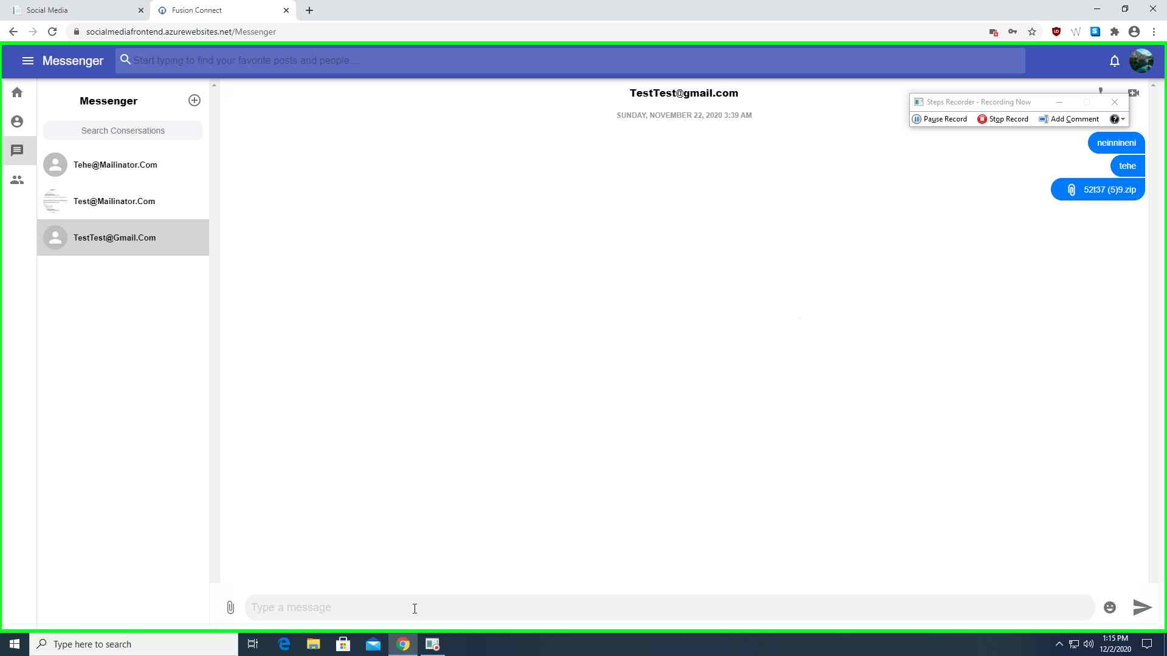Open File Explorer from taskbar
Viewport: 1167px width, 656px height.
coord(314,644)
